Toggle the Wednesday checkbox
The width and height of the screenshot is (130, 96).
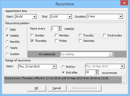105,35
